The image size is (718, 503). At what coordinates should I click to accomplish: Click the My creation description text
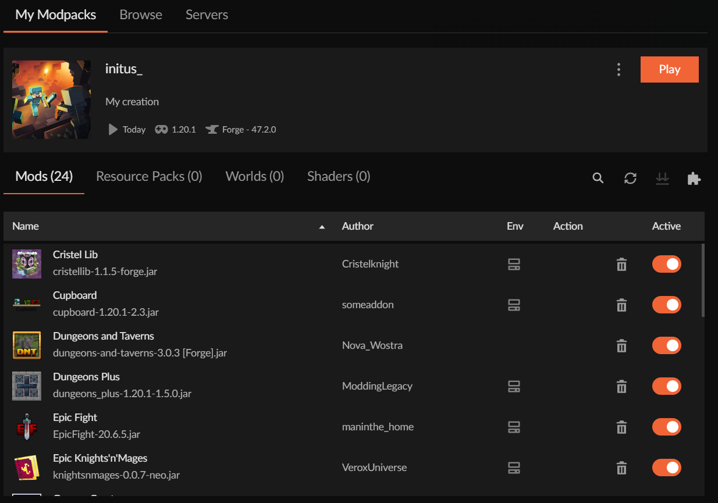click(x=132, y=102)
